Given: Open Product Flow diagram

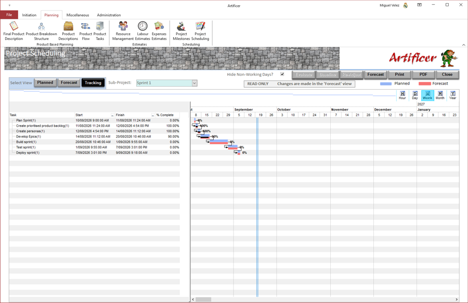Looking at the screenshot, I should click(86, 31).
